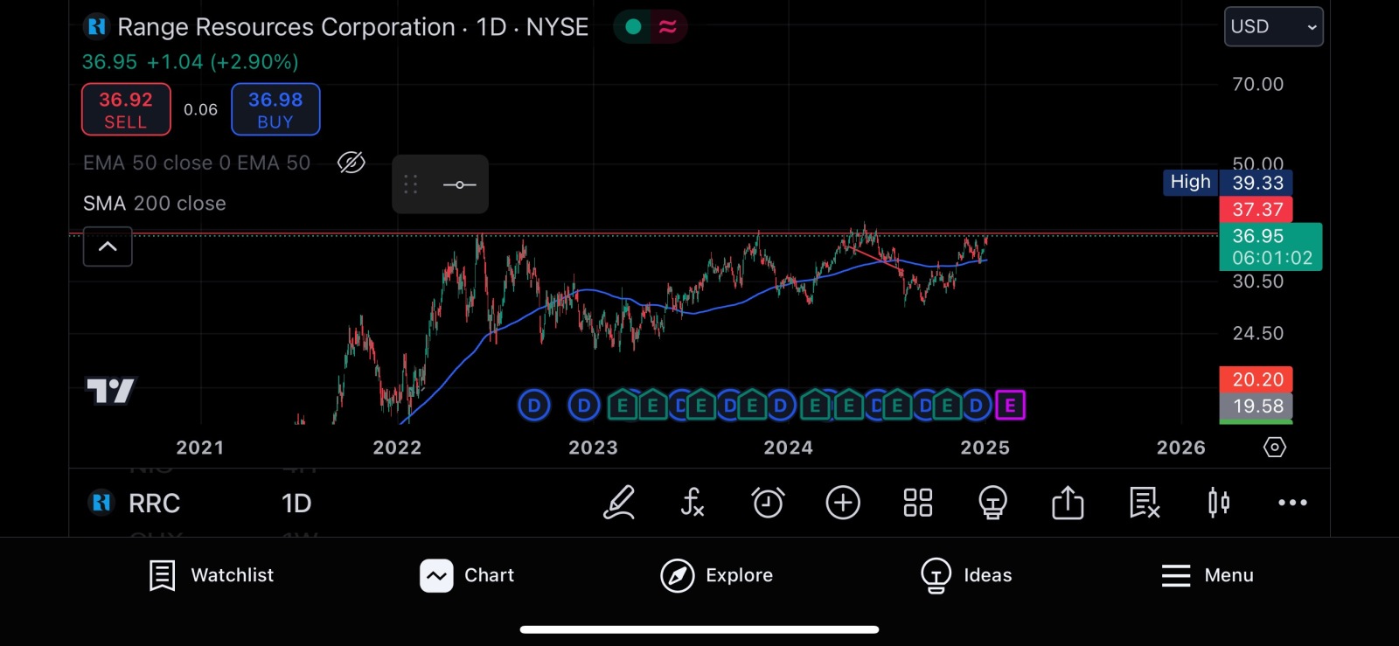Tap the green market status dot
Screen dimensions: 1399x646
pos(634,27)
